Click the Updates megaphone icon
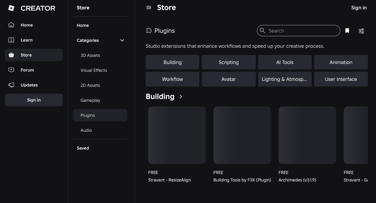The height and width of the screenshot is (203, 376). [11, 85]
